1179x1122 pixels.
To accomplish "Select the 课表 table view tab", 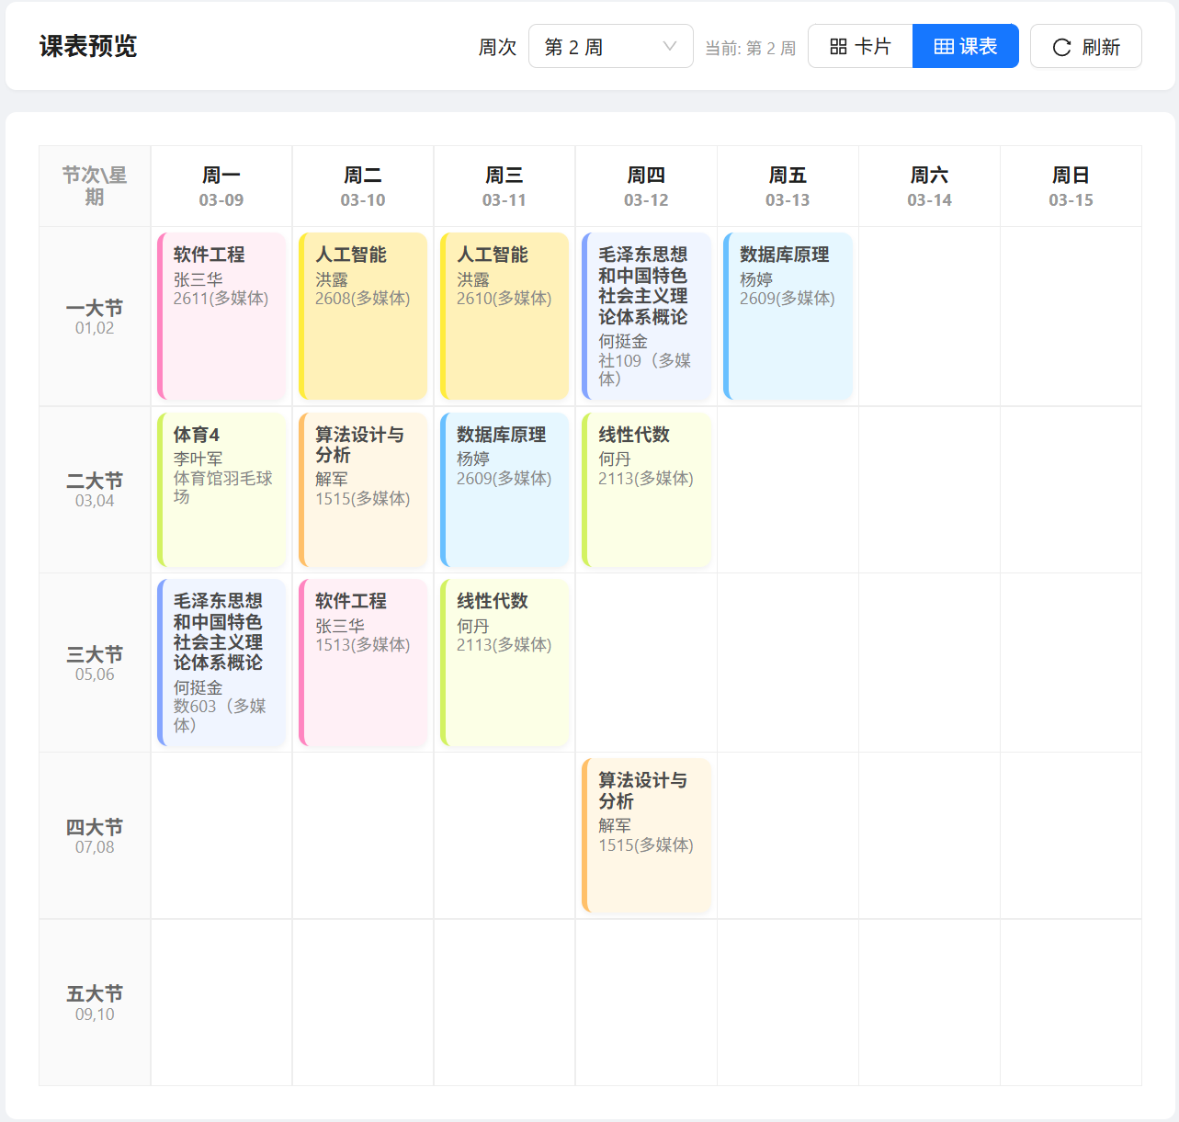I will click(965, 46).
